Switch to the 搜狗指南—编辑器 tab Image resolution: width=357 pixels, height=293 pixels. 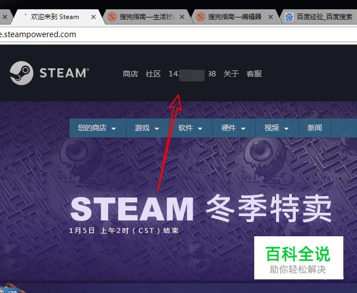click(235, 17)
